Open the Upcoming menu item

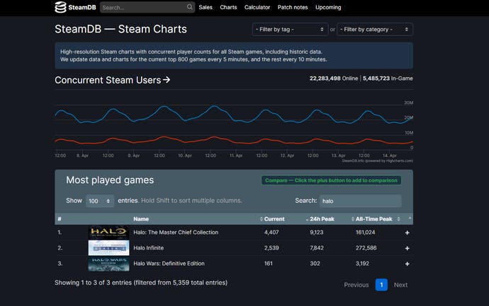[x=328, y=7]
